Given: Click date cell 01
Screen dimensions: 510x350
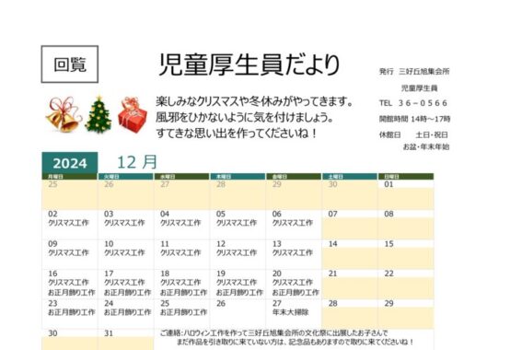Looking at the screenshot, I should pos(406,194).
